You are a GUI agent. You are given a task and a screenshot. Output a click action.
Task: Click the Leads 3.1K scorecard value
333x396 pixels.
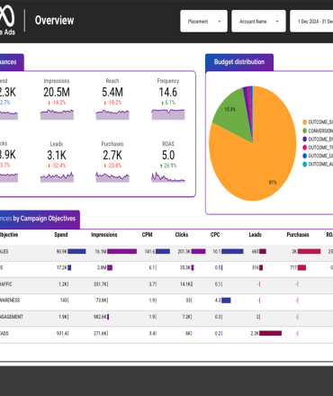pyautogui.click(x=57, y=155)
